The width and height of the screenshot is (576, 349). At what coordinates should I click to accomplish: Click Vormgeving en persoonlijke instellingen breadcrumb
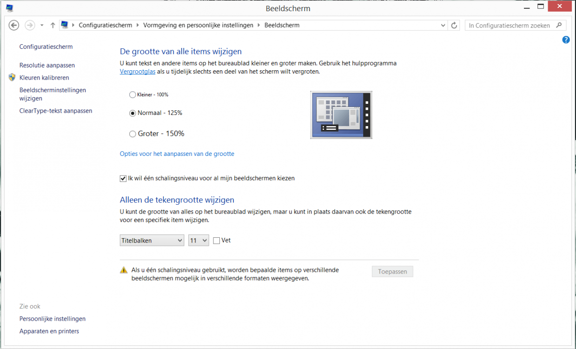click(198, 25)
